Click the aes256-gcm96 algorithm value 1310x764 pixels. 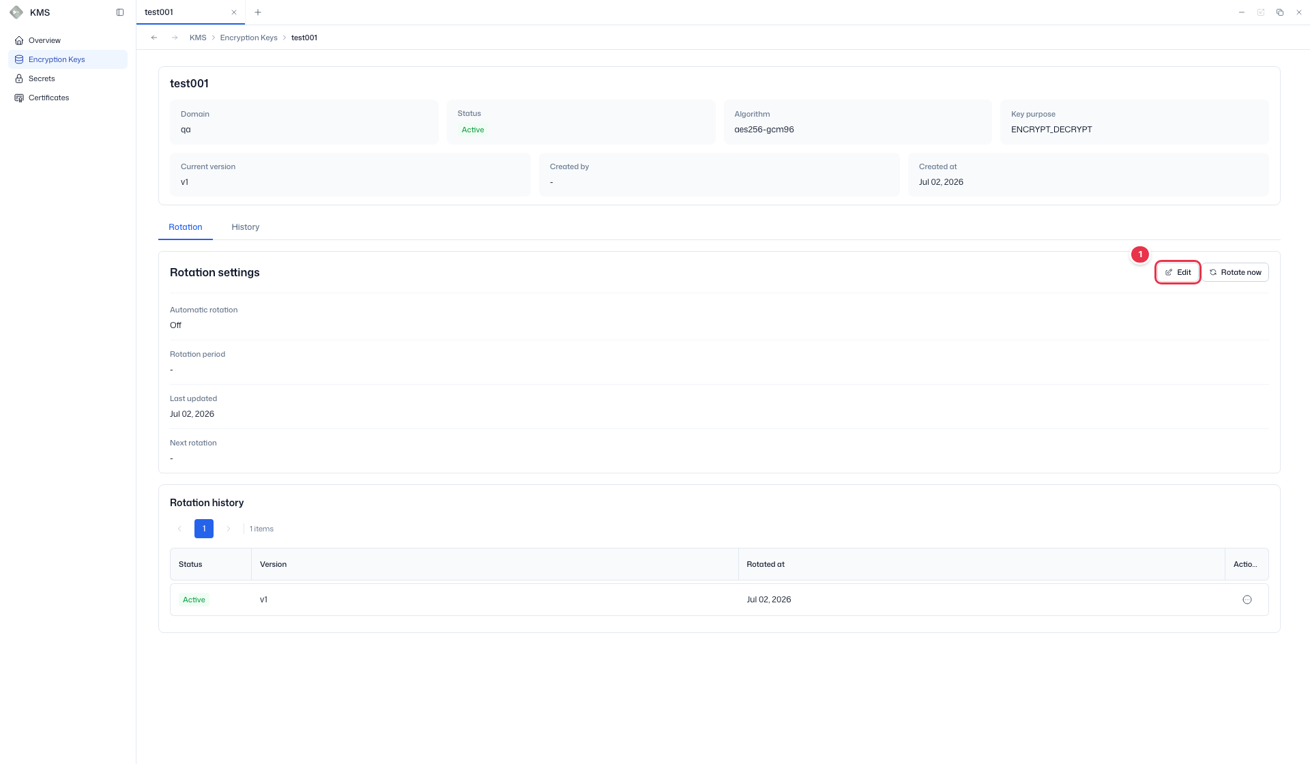764,130
